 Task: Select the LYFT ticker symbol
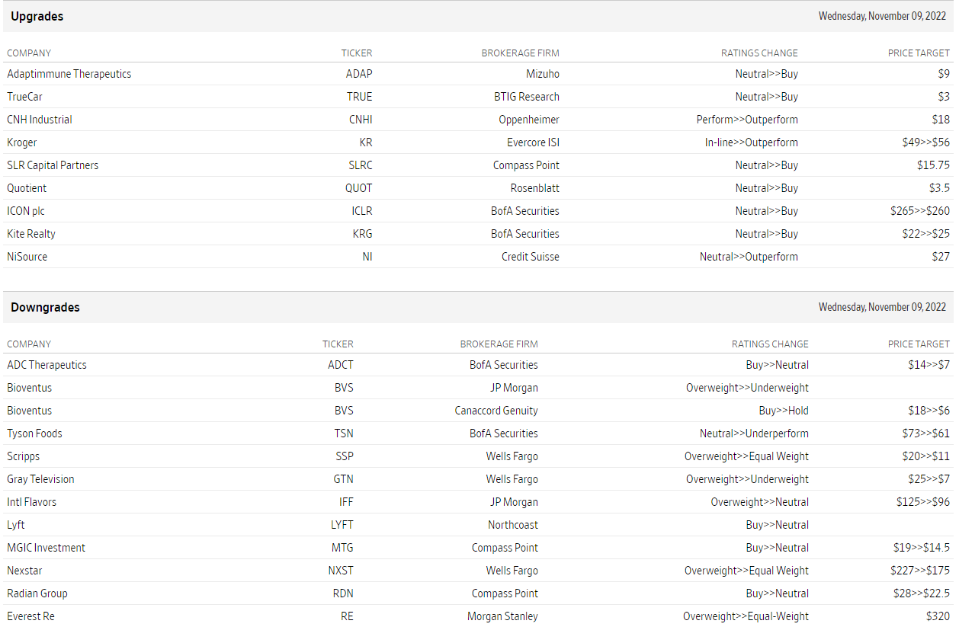342,525
